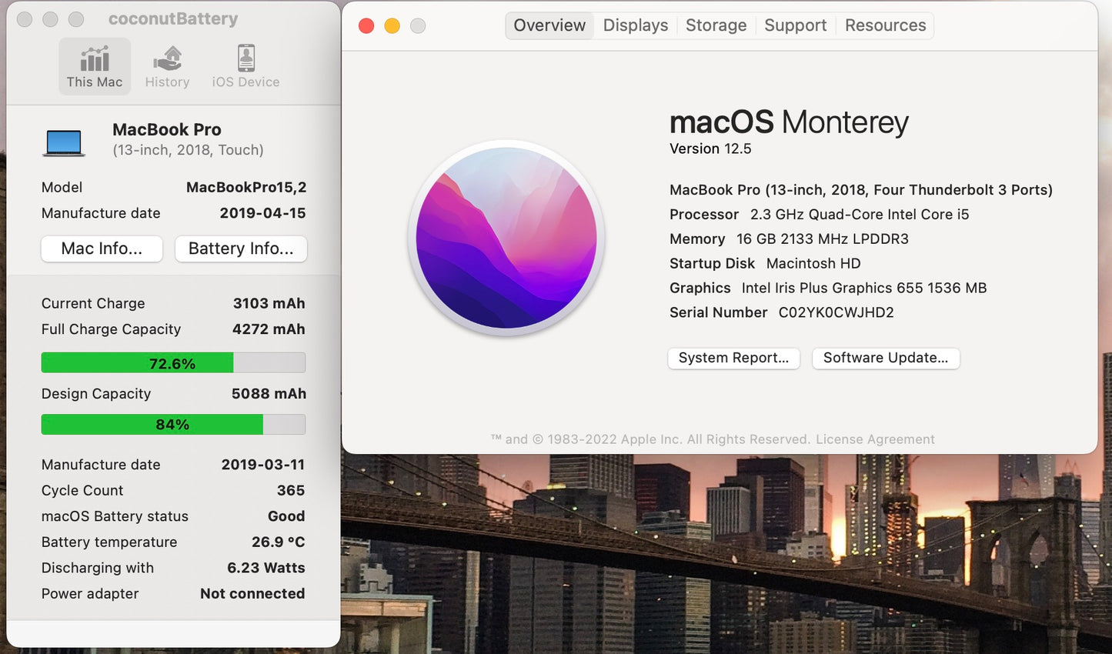The image size is (1112, 654).
Task: Show the Resources tab
Action: tap(885, 25)
